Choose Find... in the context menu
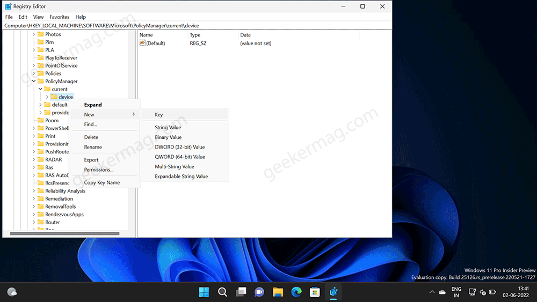Image resolution: width=537 pixels, height=302 pixels. (x=105, y=124)
